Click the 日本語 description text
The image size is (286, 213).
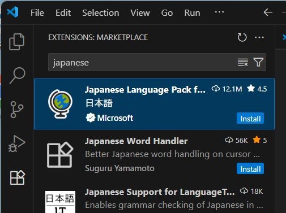(x=99, y=103)
